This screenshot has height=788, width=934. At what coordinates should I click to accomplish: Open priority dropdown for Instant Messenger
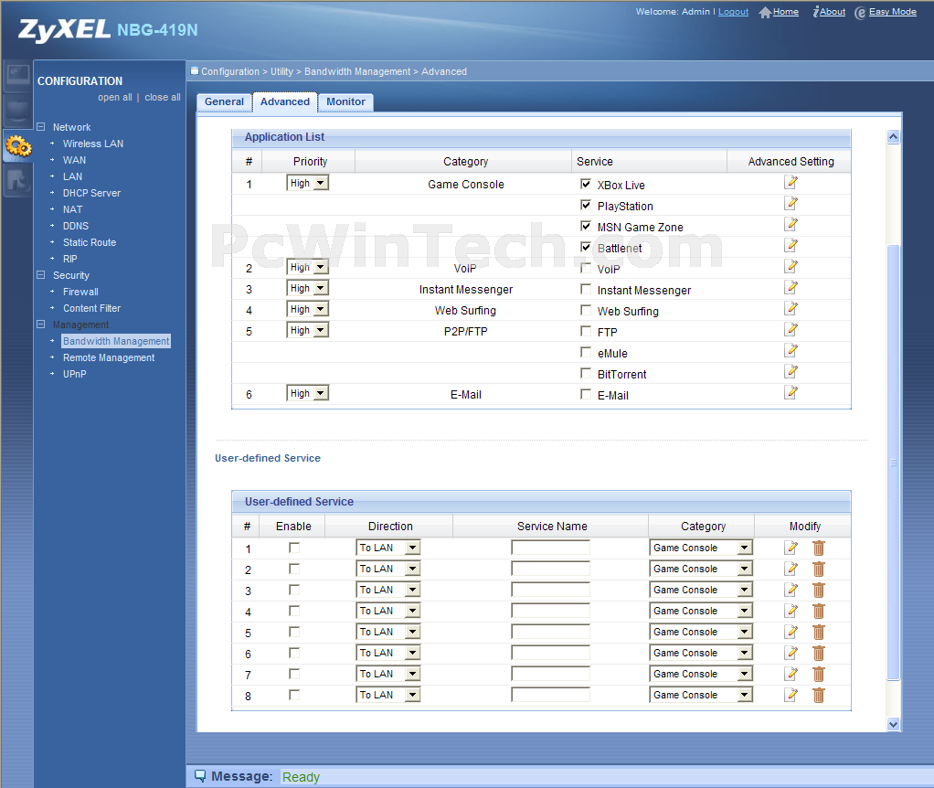pos(307,288)
